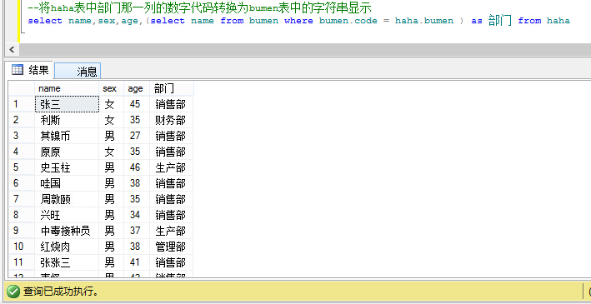Click the 财务部 department cell
591x304 pixels.
pos(172,120)
